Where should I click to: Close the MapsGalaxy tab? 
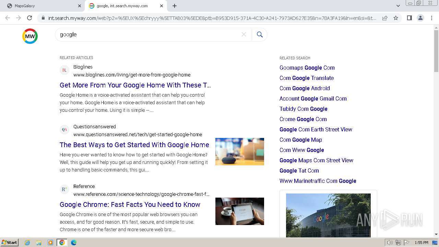pyautogui.click(x=80, y=6)
